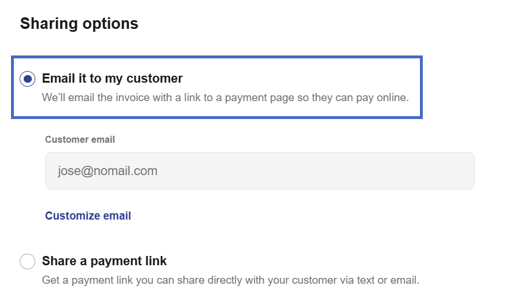The height and width of the screenshot is (308, 509).
Task: Click the payment link description via text or email
Action: point(230,280)
